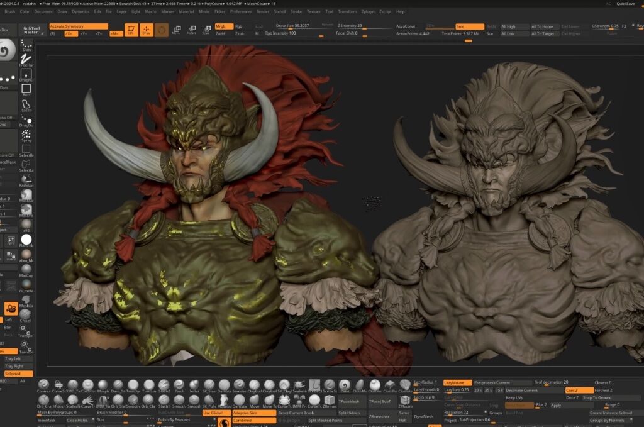Open the Preferences menu
The width and height of the screenshot is (644, 427).
241,11
